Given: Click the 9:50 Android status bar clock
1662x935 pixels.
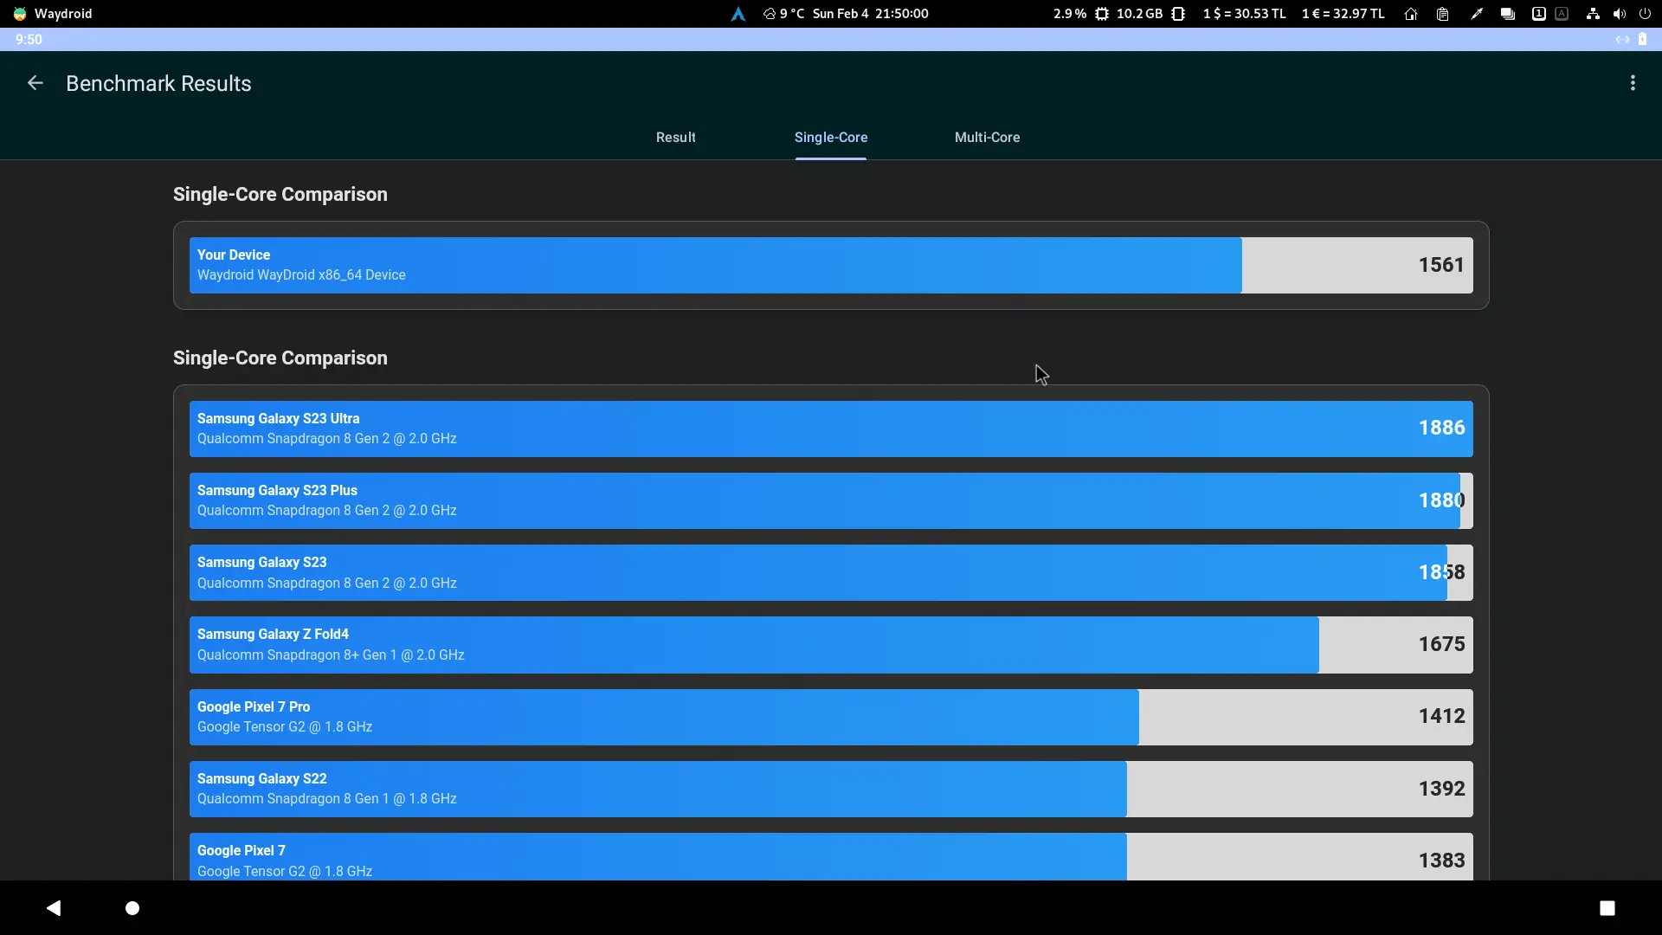Looking at the screenshot, I should click(x=29, y=39).
